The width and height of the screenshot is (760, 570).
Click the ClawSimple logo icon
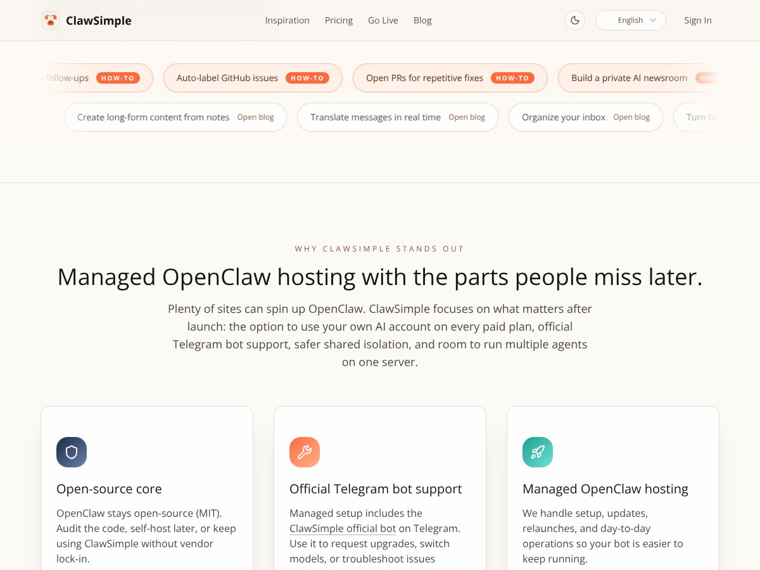click(51, 20)
